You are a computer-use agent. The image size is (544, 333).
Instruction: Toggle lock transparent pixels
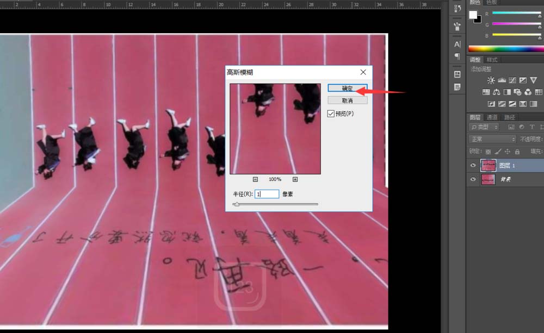488,152
